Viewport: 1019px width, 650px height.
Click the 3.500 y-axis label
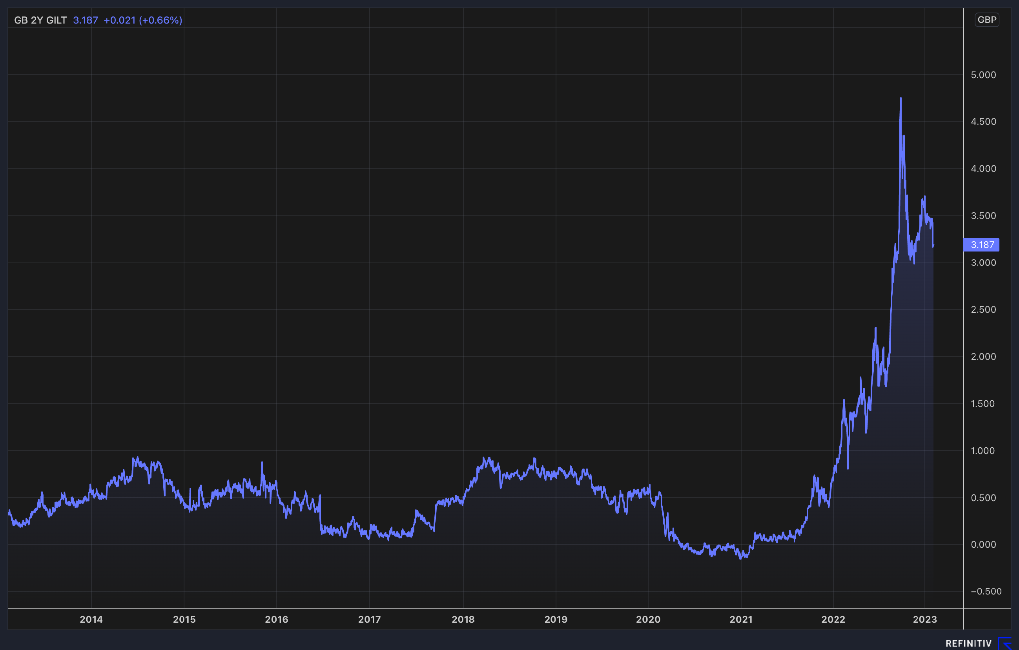click(x=983, y=216)
